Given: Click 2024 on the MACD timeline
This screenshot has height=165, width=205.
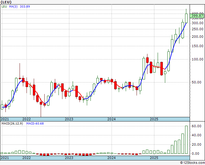Looking at the screenshot, I should click(112, 158).
